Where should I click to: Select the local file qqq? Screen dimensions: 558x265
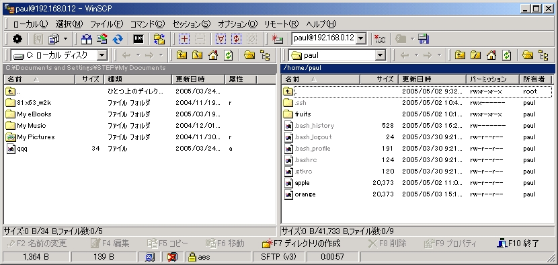(17, 149)
